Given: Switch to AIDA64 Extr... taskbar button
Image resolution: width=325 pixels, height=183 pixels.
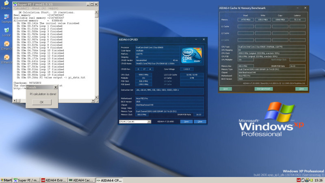Looking at the screenshot, I should pyautogui.click(x=54, y=180).
